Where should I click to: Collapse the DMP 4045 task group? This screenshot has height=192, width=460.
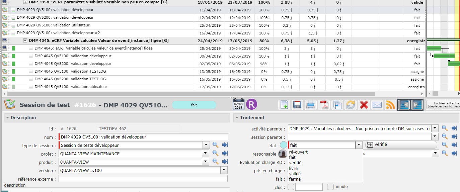(25, 41)
